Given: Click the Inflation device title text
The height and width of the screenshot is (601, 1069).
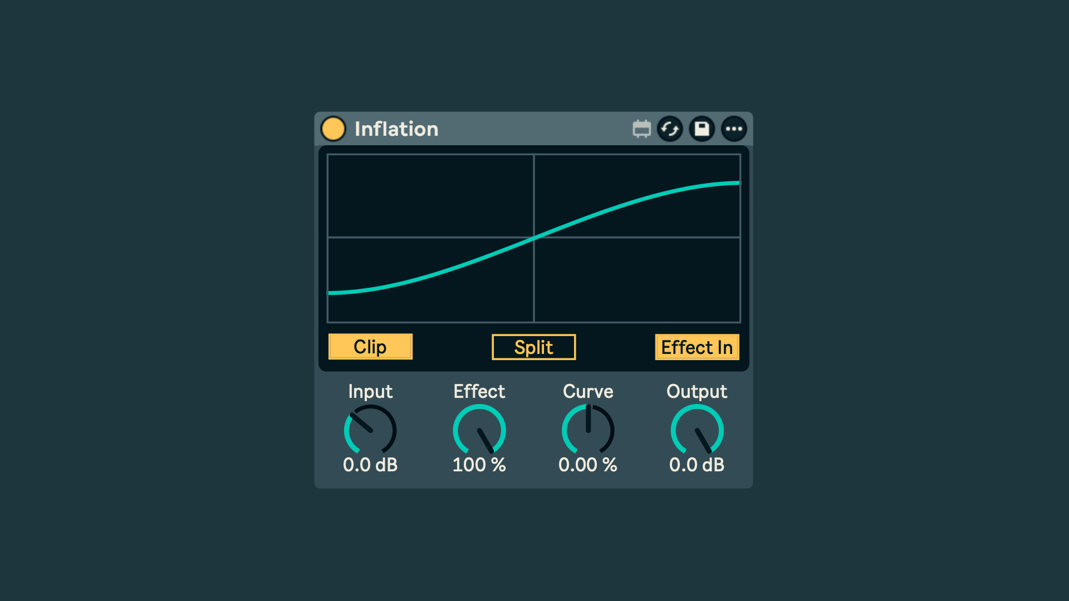Looking at the screenshot, I should (396, 129).
